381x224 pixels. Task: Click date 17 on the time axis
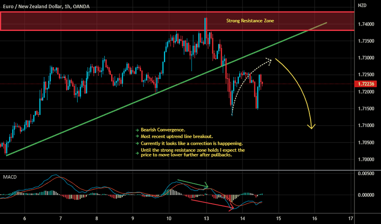click(x=351, y=218)
